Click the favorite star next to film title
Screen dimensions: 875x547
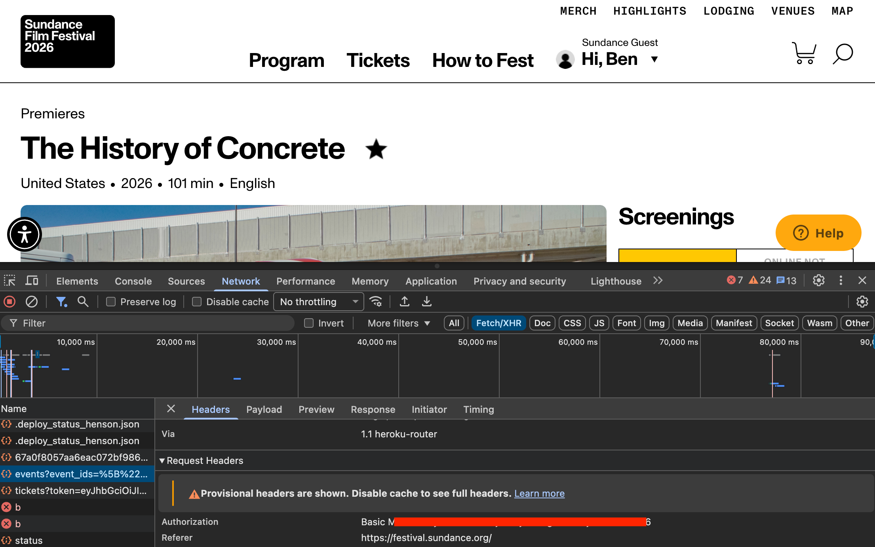click(x=376, y=149)
